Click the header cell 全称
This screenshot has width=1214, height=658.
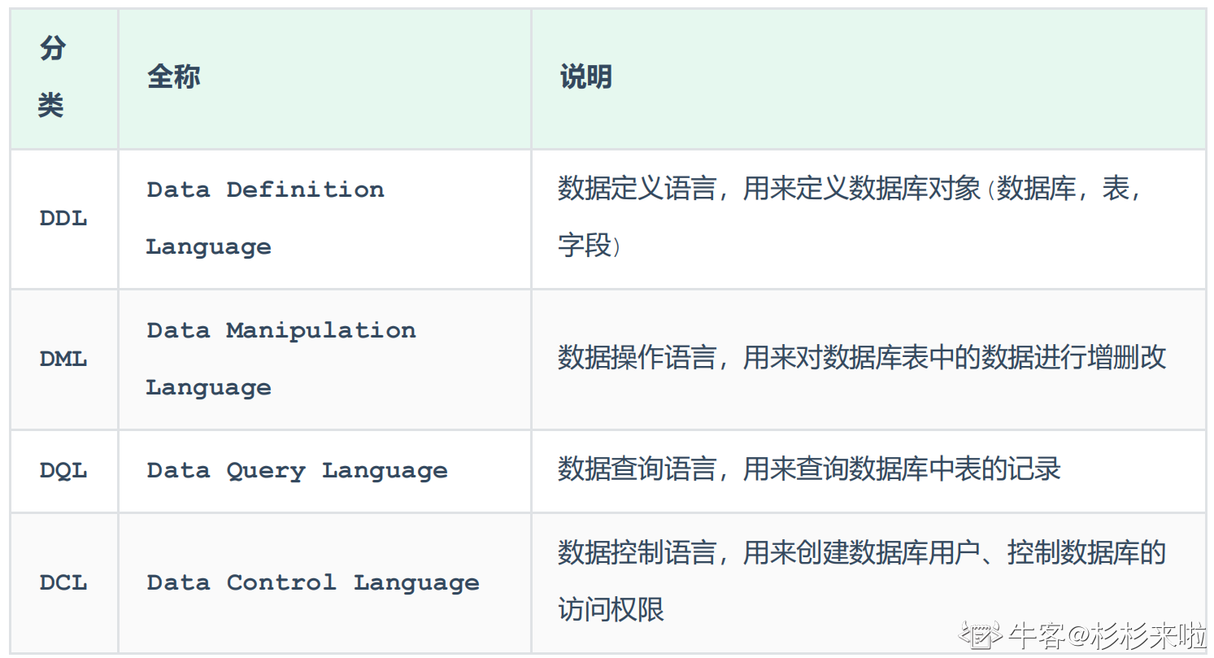coord(325,79)
